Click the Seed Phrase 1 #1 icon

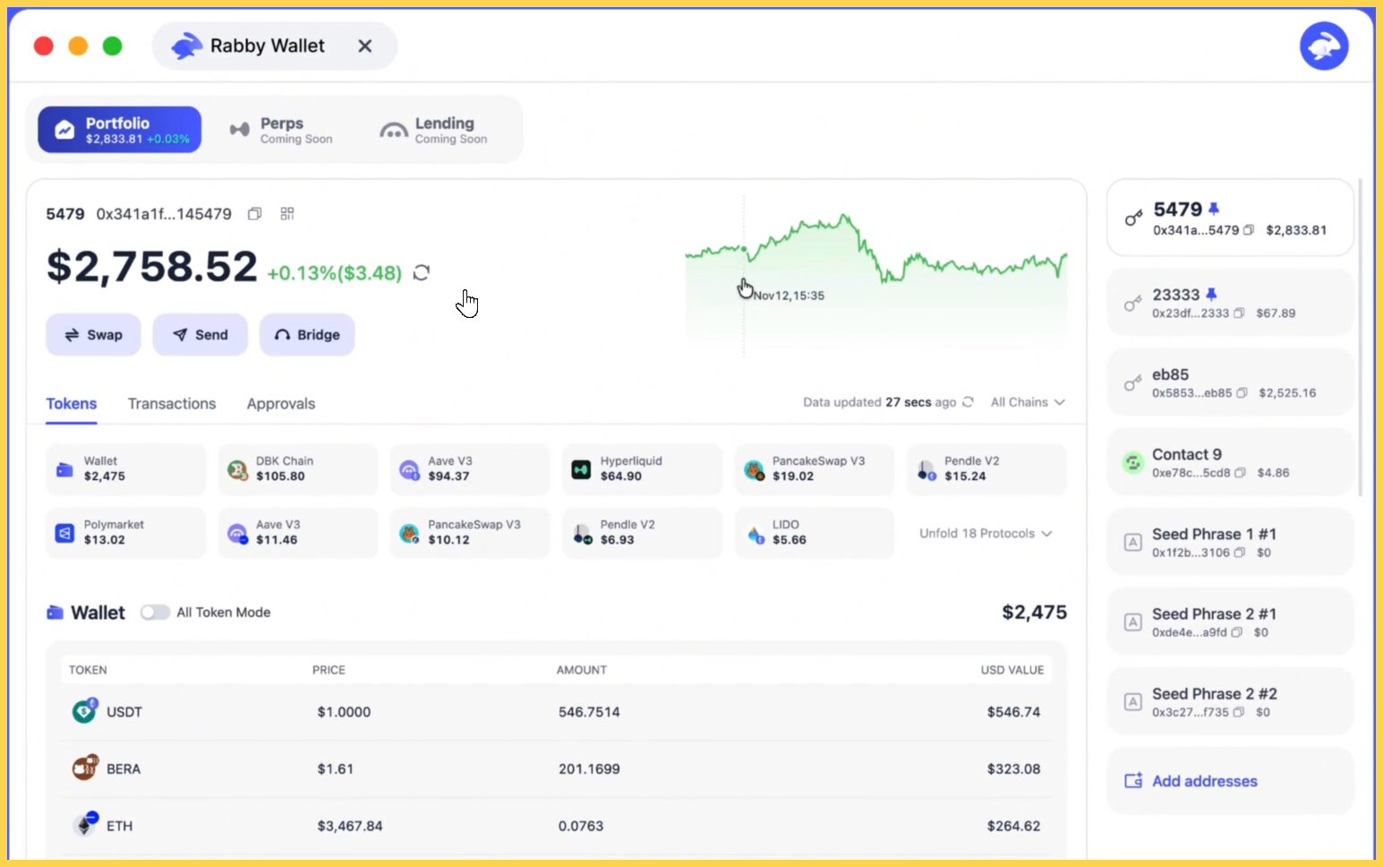pyautogui.click(x=1132, y=543)
